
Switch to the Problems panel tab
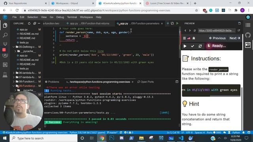click(52, 82)
